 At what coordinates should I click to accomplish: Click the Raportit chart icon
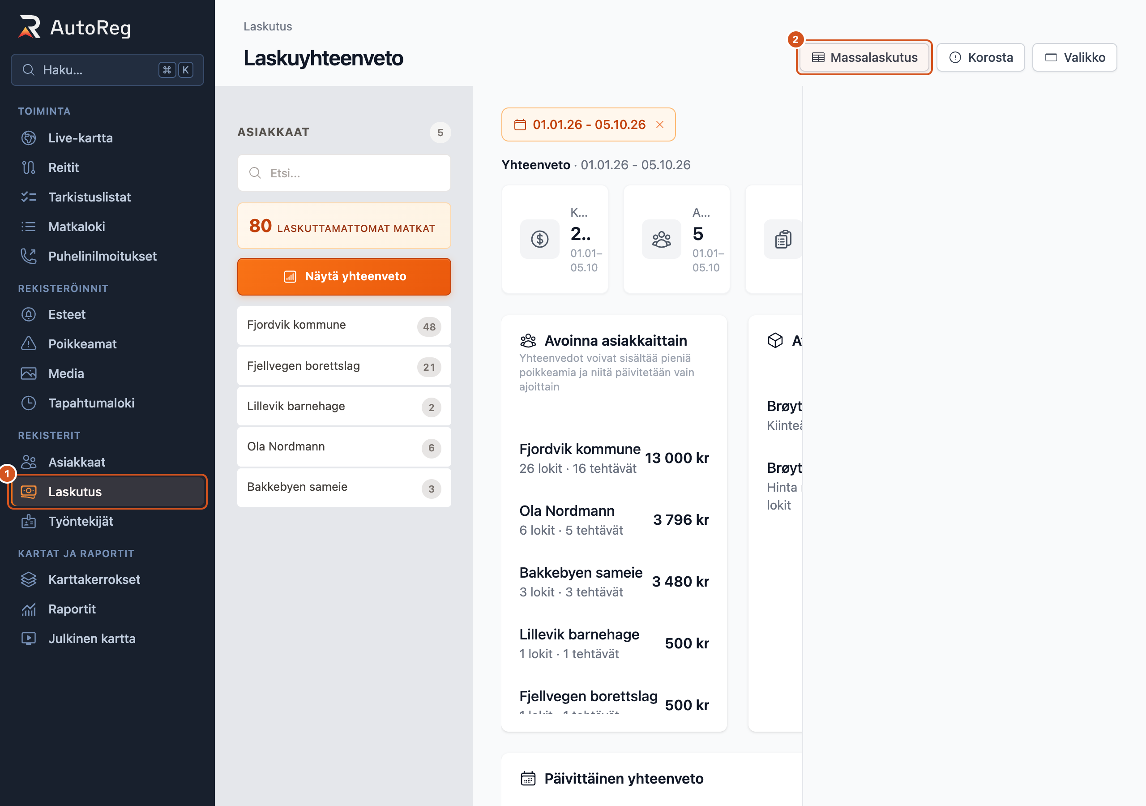29,609
